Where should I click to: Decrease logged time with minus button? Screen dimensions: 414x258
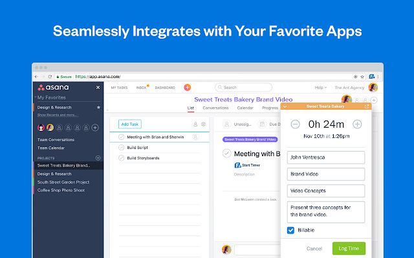(x=295, y=124)
